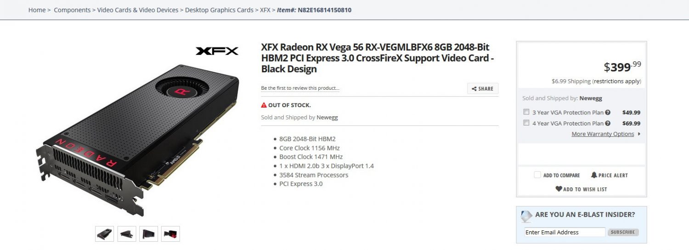Click the e-blast insider envelope icon
Image resolution: width=689 pixels, height=250 pixels.
click(x=526, y=216)
